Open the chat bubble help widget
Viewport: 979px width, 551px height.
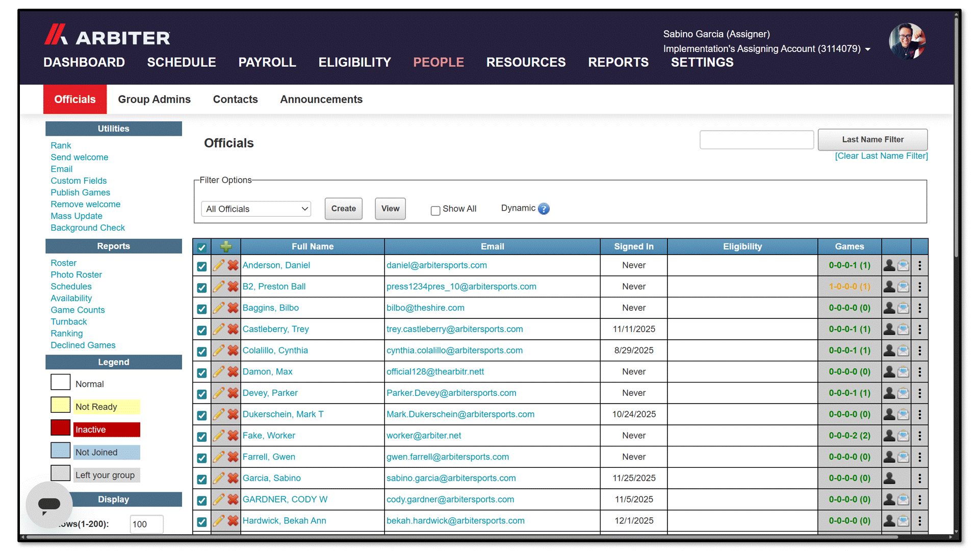(x=49, y=505)
